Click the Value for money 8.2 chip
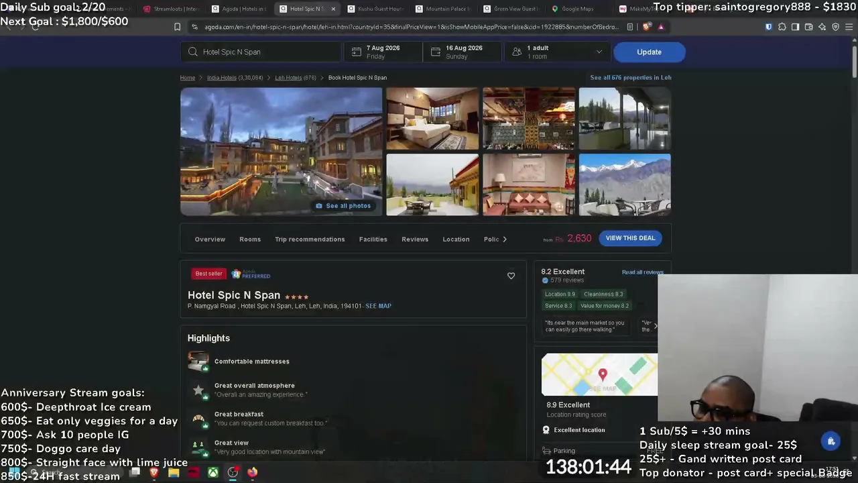This screenshot has width=858, height=483. [604, 306]
